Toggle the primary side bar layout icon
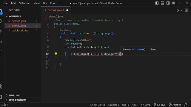The width and height of the screenshot is (191, 107). tap(157, 3)
